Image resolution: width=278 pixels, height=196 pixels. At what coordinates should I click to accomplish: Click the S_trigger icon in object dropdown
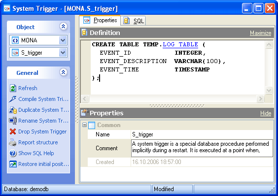point(15,53)
